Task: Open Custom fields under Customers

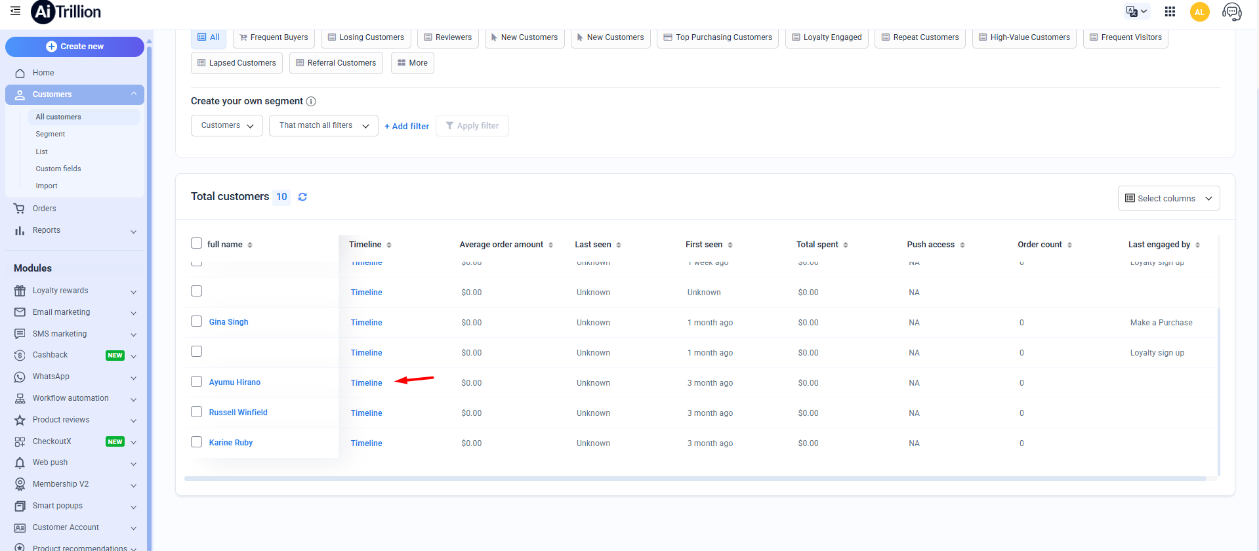Action: 58,169
